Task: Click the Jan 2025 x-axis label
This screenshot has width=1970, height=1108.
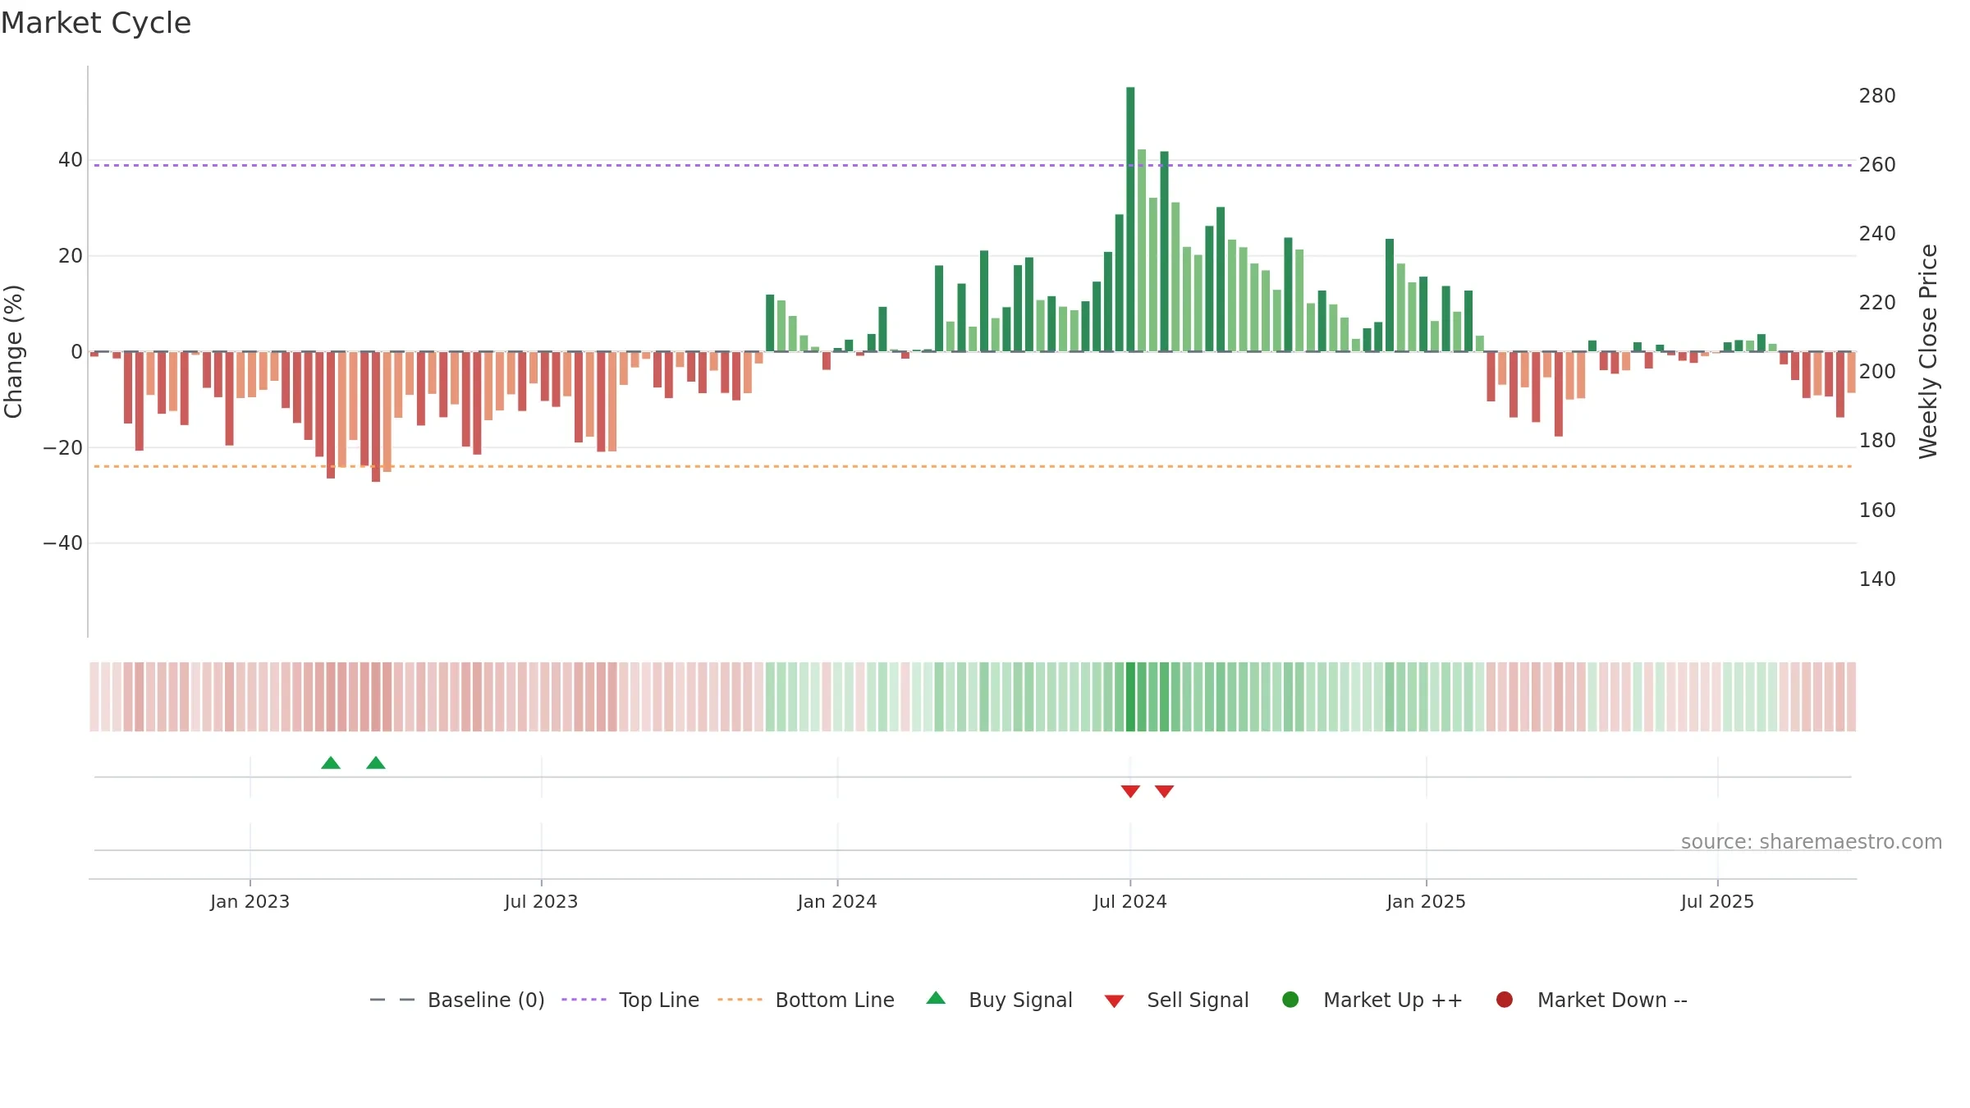Action: click(x=1426, y=902)
